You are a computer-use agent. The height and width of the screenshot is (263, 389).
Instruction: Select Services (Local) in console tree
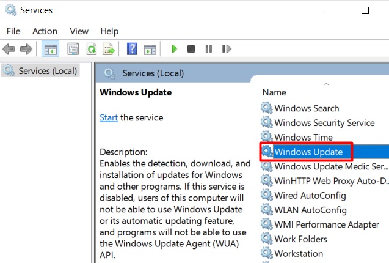41,71
